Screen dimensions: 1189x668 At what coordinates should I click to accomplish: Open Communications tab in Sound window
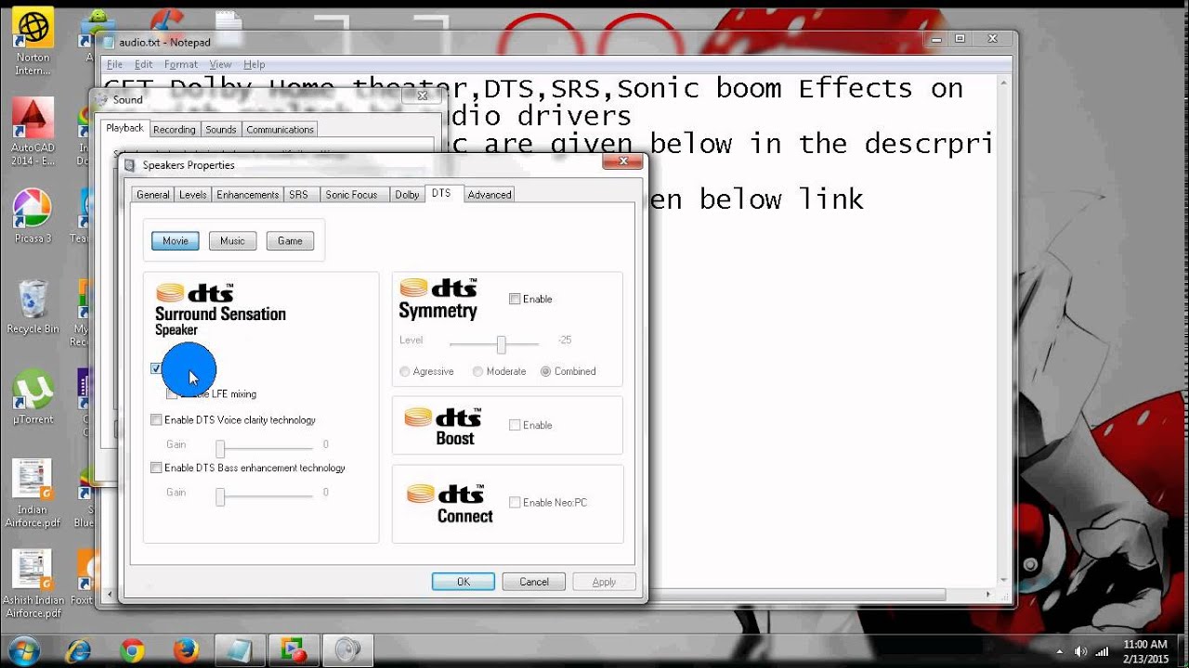coord(281,130)
